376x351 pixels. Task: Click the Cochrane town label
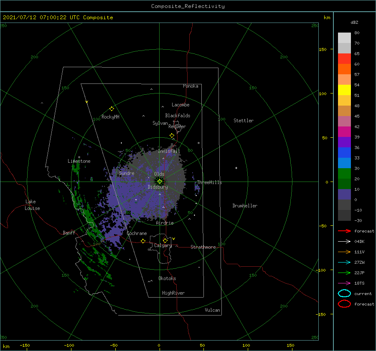tap(137, 233)
